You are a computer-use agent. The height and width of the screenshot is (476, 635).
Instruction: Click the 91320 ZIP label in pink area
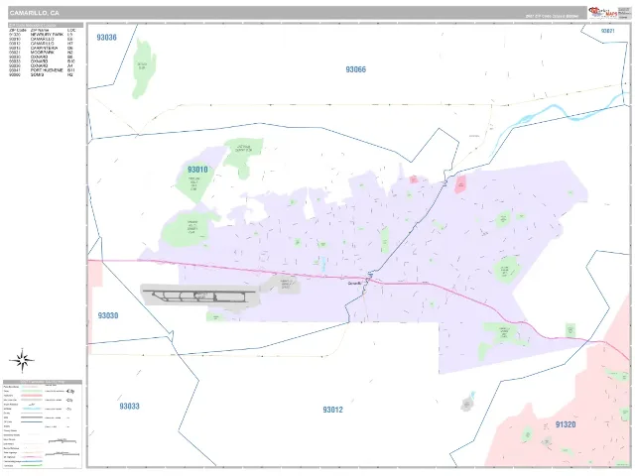click(x=566, y=424)
